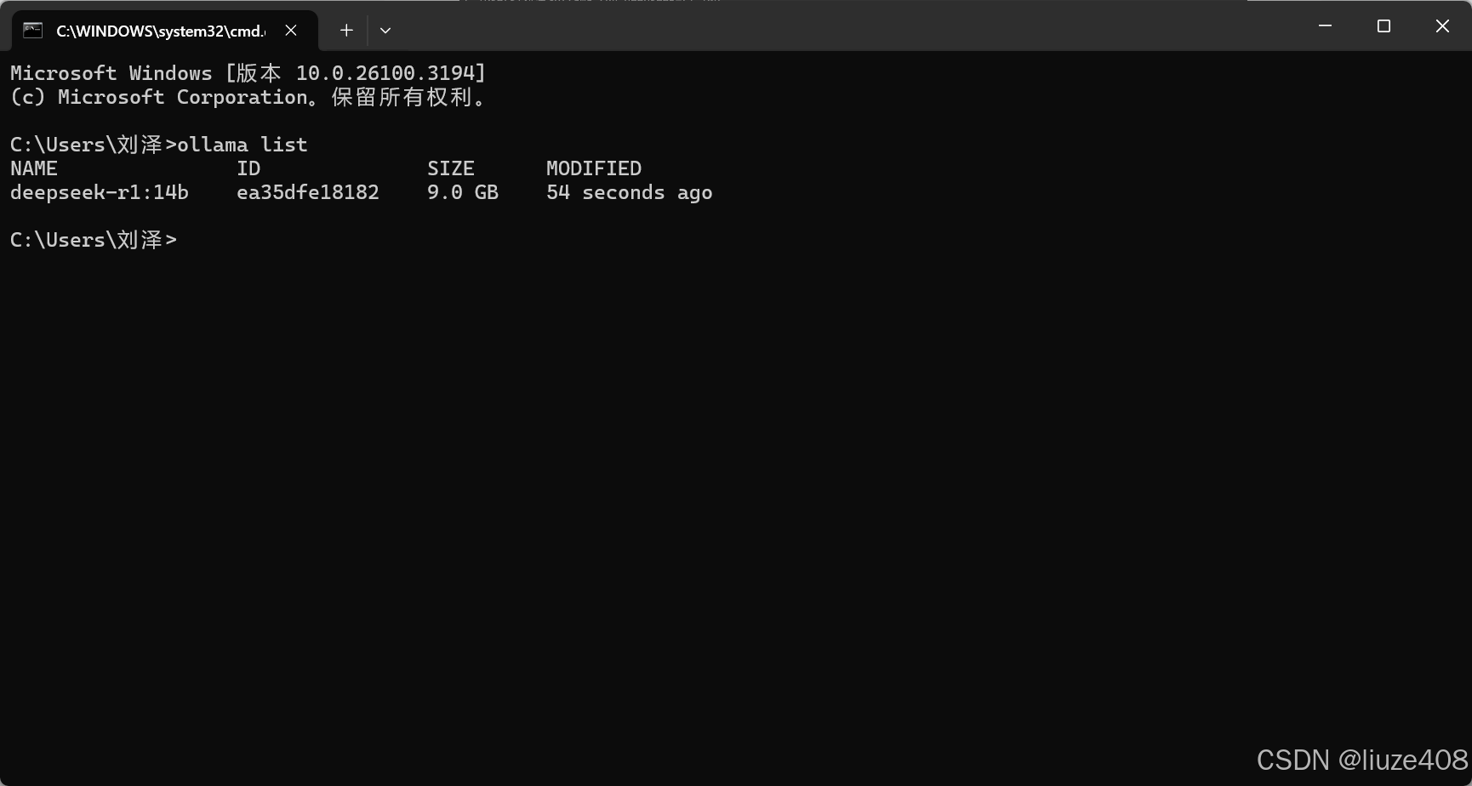Click the tab dropdown to choose a profile
The height and width of the screenshot is (786, 1472).
385,30
